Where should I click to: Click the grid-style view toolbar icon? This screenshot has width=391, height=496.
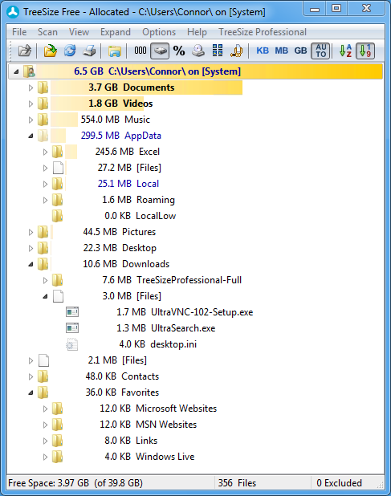pyautogui.click(x=218, y=51)
